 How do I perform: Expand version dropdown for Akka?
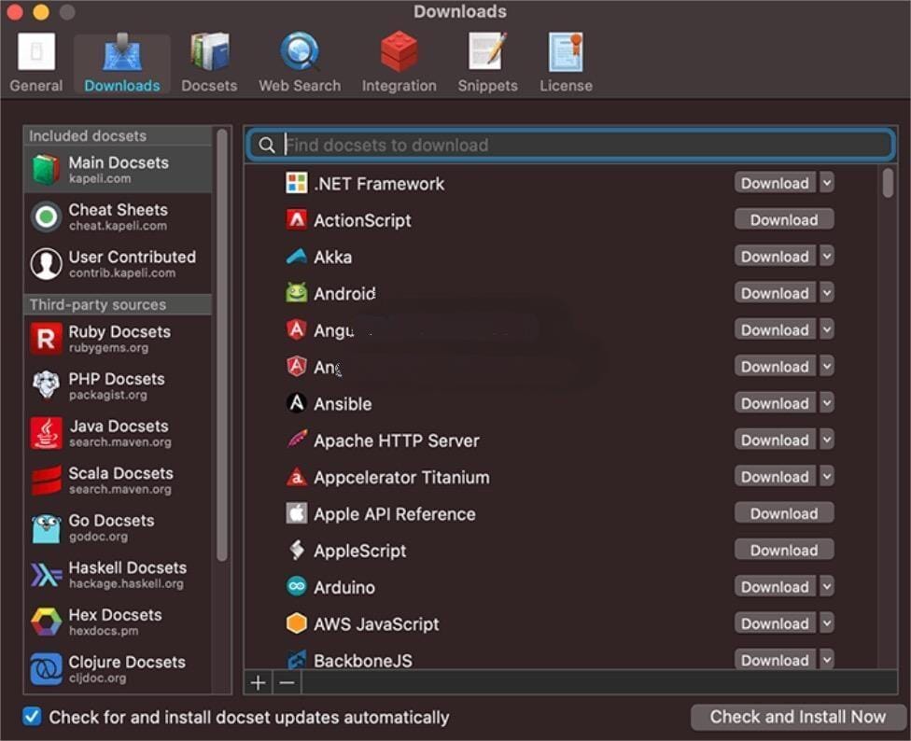[x=826, y=256]
